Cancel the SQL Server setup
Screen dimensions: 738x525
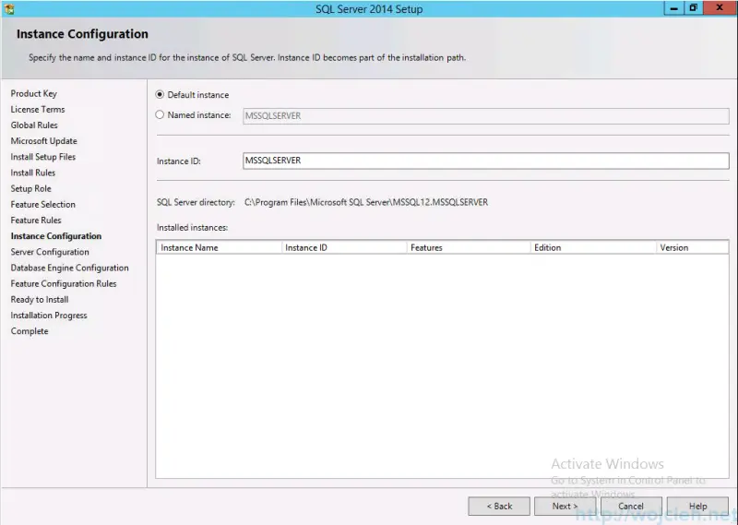pos(631,507)
